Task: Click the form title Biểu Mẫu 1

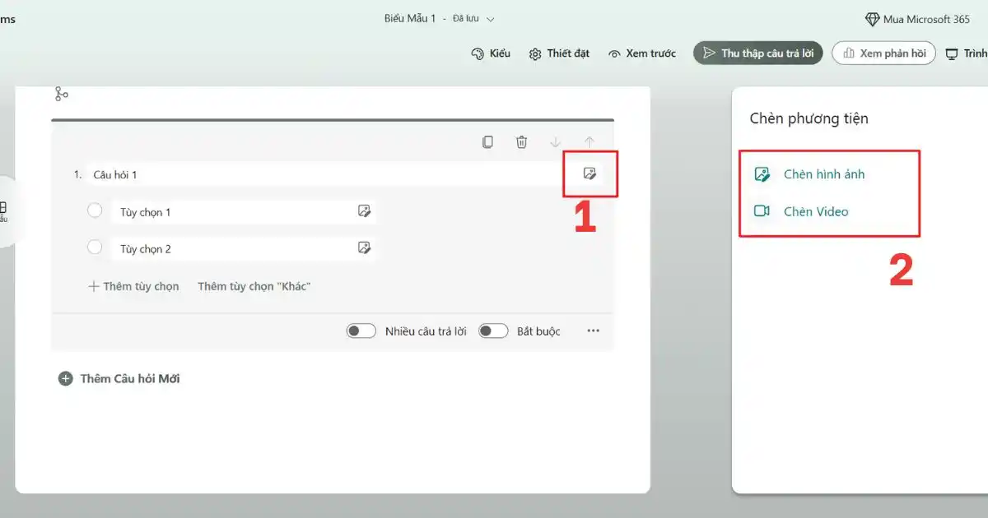Action: tap(409, 18)
